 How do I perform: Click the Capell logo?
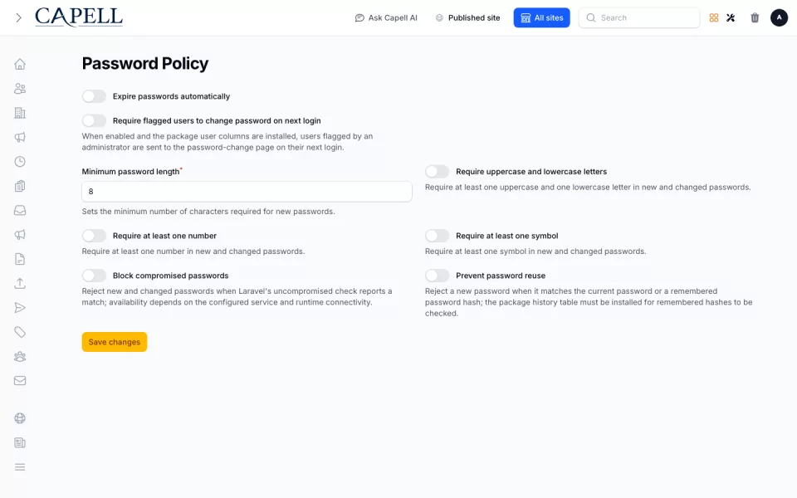[79, 17]
